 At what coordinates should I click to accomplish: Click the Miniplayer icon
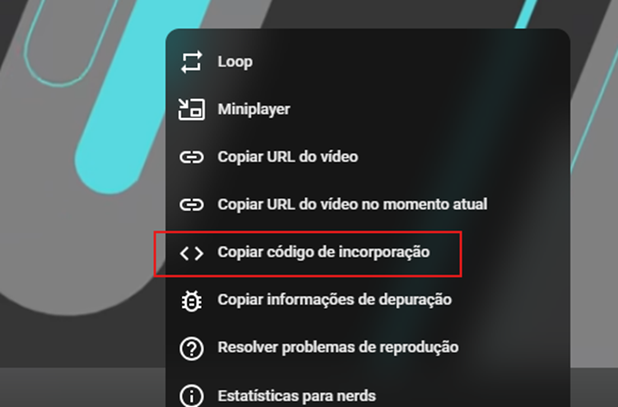191,109
